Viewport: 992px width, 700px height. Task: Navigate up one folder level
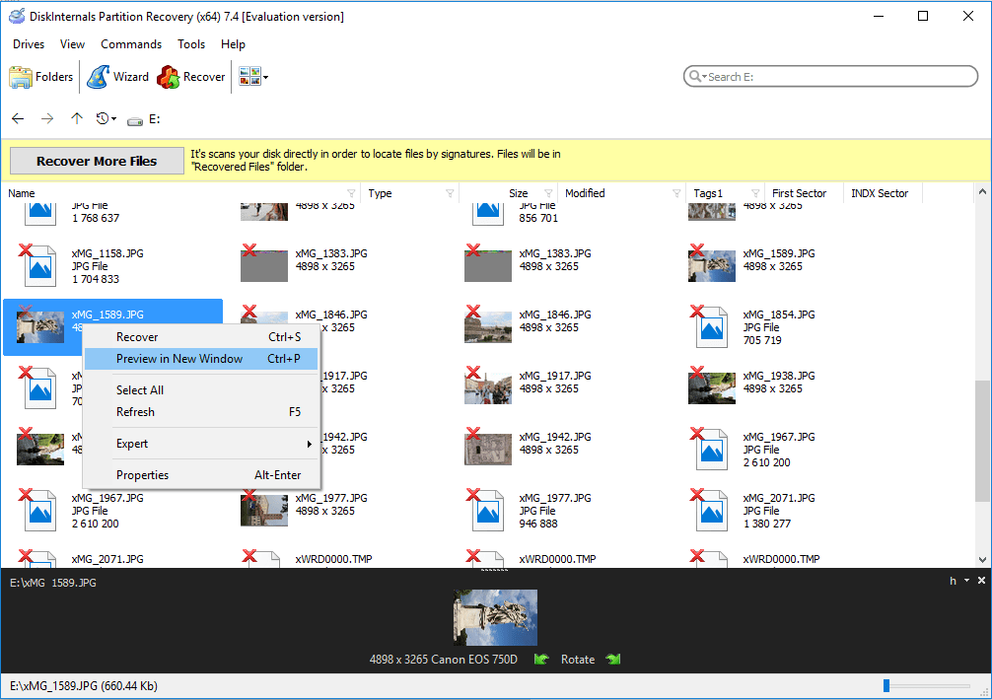coord(77,119)
